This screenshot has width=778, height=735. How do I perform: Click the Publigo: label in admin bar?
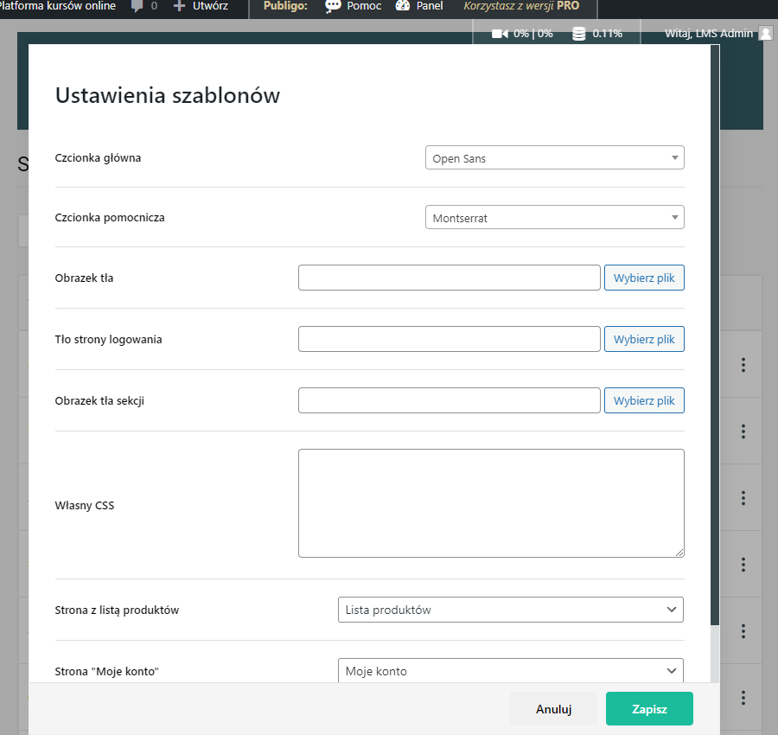pyautogui.click(x=285, y=6)
